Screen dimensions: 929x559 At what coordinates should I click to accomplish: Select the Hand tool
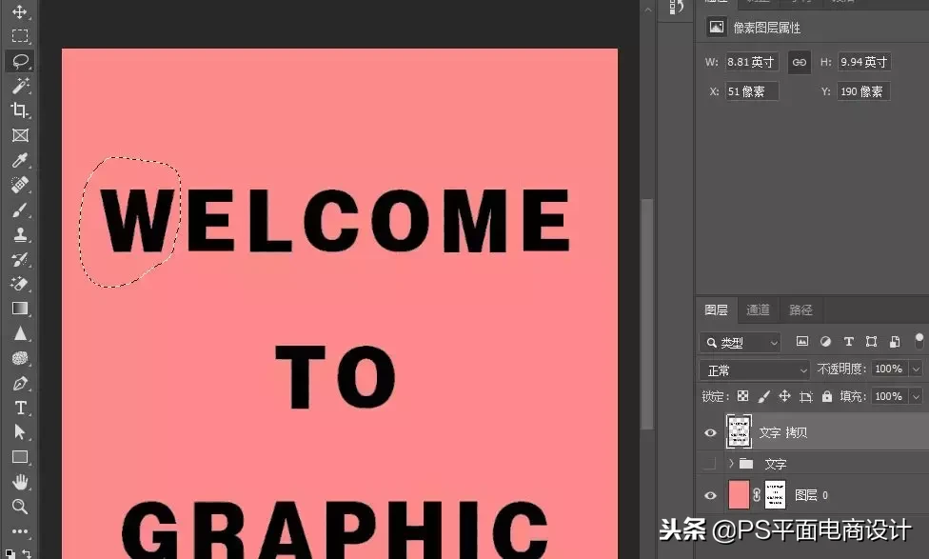[20, 482]
